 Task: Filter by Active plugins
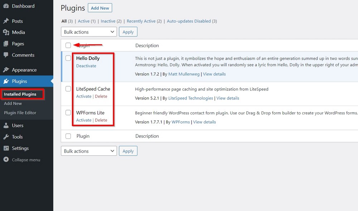coord(83,21)
